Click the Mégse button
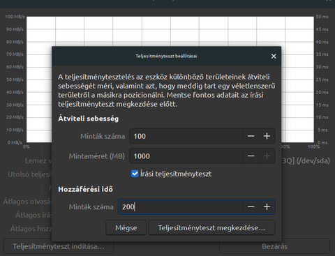335x256 pixels. click(126, 227)
